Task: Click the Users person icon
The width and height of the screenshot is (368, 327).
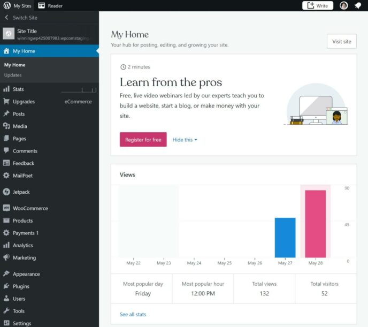Action: coord(6,298)
